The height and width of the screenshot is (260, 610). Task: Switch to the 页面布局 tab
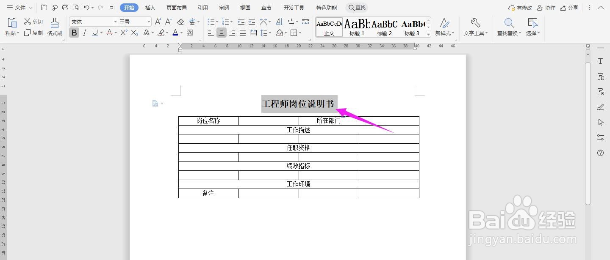pos(176,8)
